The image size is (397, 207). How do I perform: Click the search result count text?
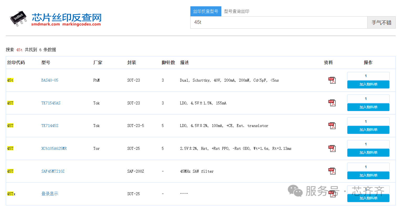pyautogui.click(x=31, y=50)
